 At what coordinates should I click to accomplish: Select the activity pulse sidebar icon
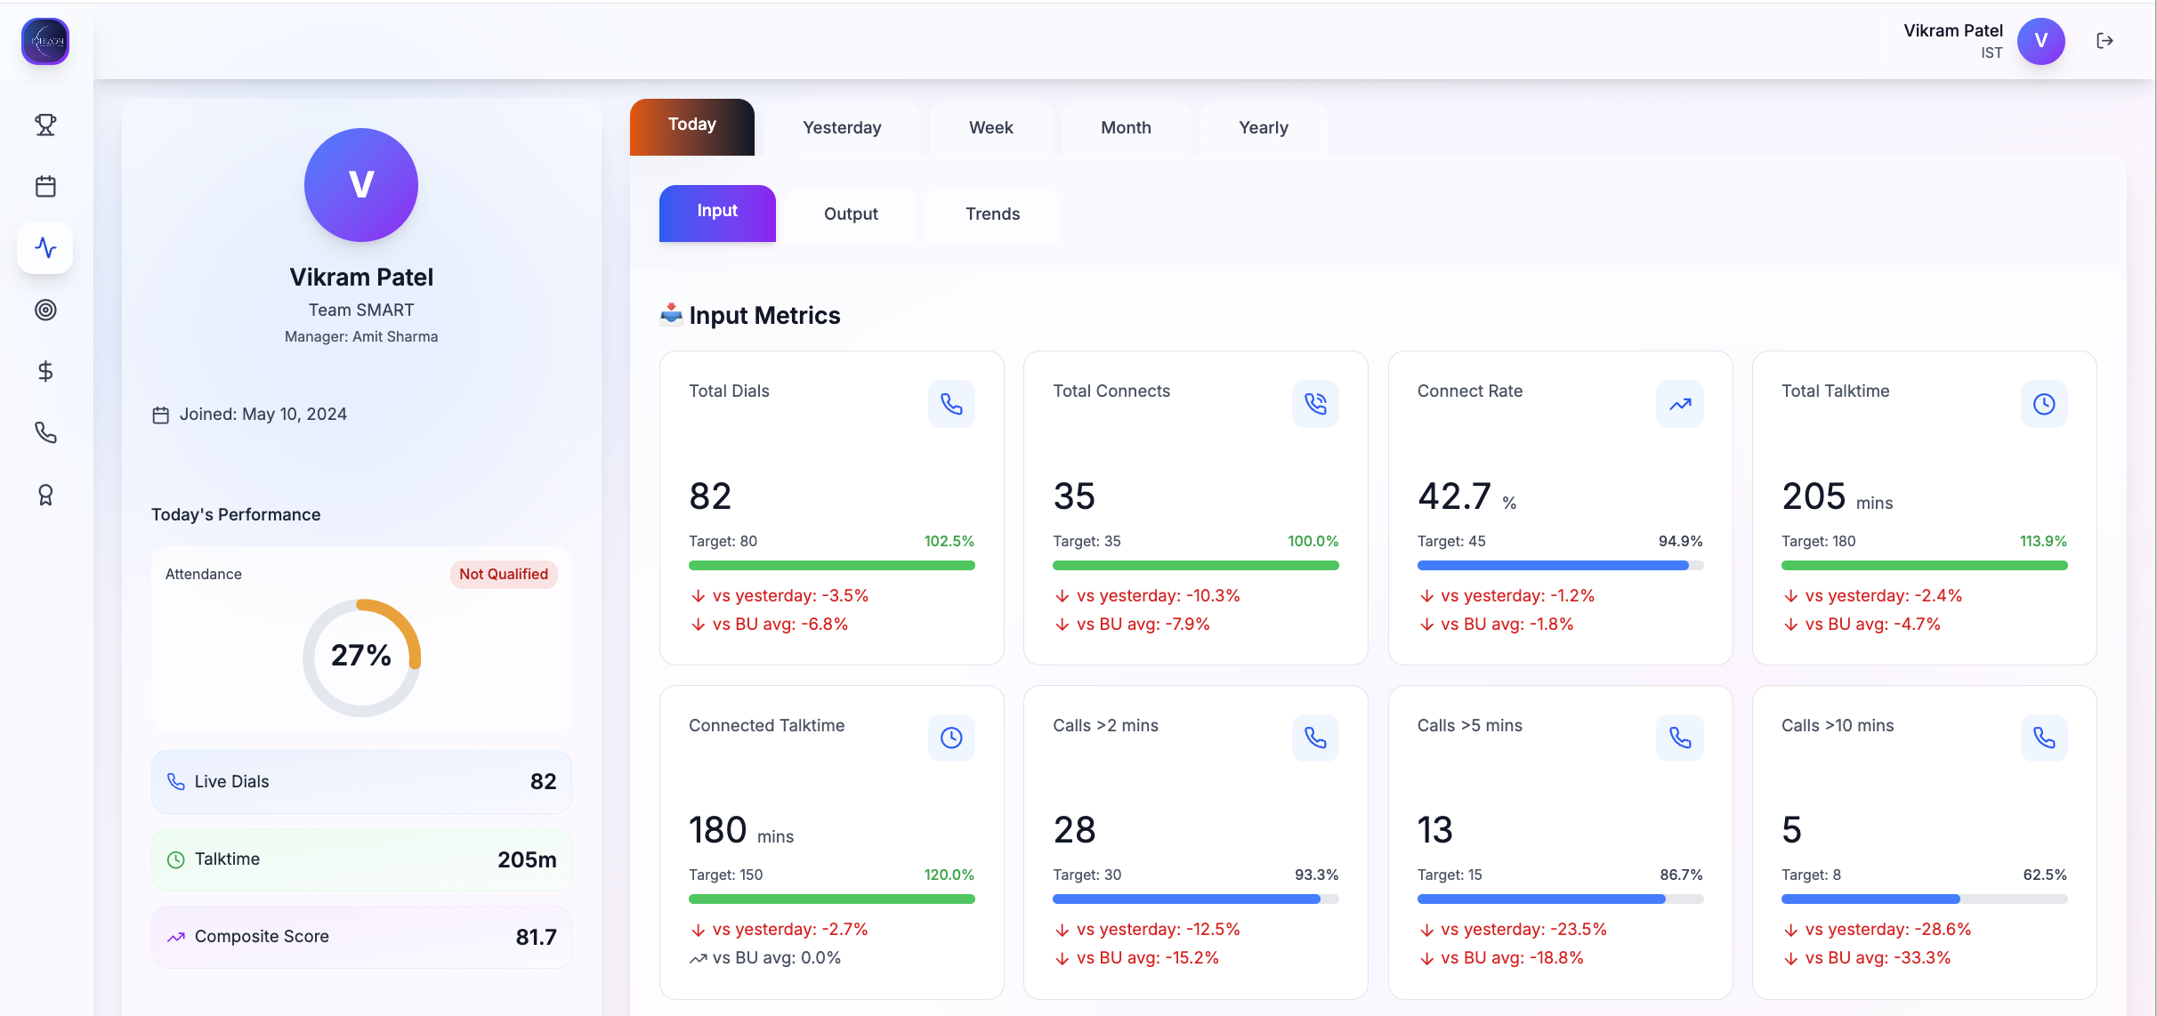point(45,247)
